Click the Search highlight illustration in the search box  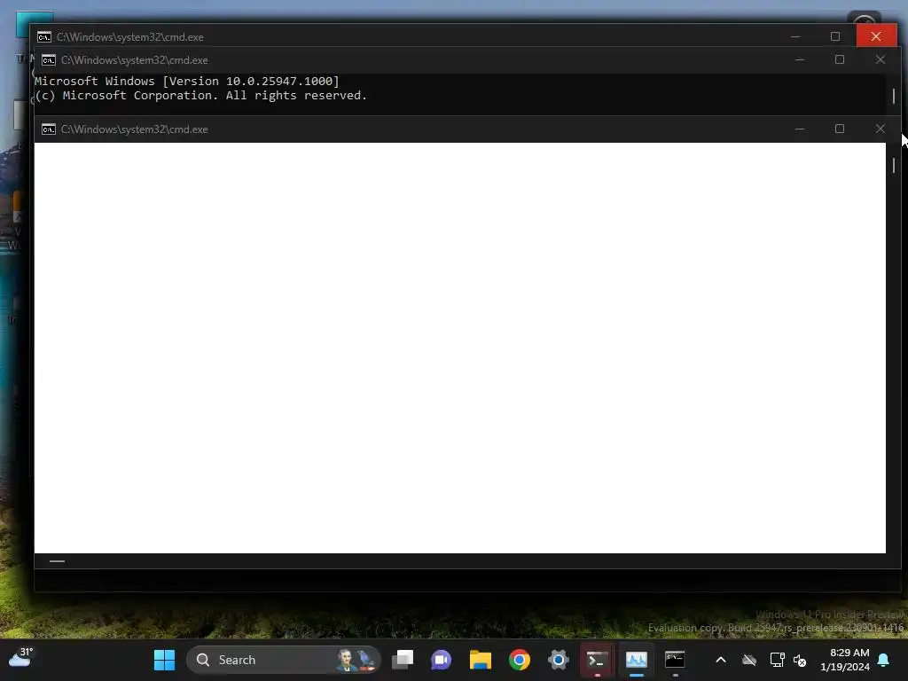(356, 660)
